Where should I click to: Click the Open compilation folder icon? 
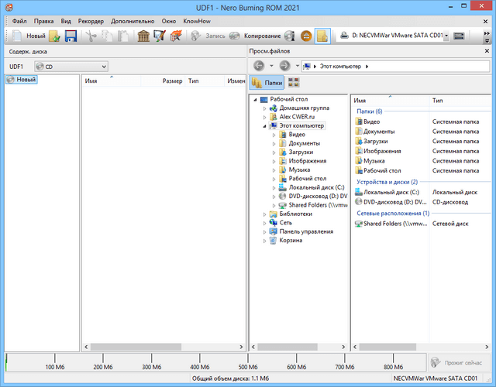click(x=55, y=36)
